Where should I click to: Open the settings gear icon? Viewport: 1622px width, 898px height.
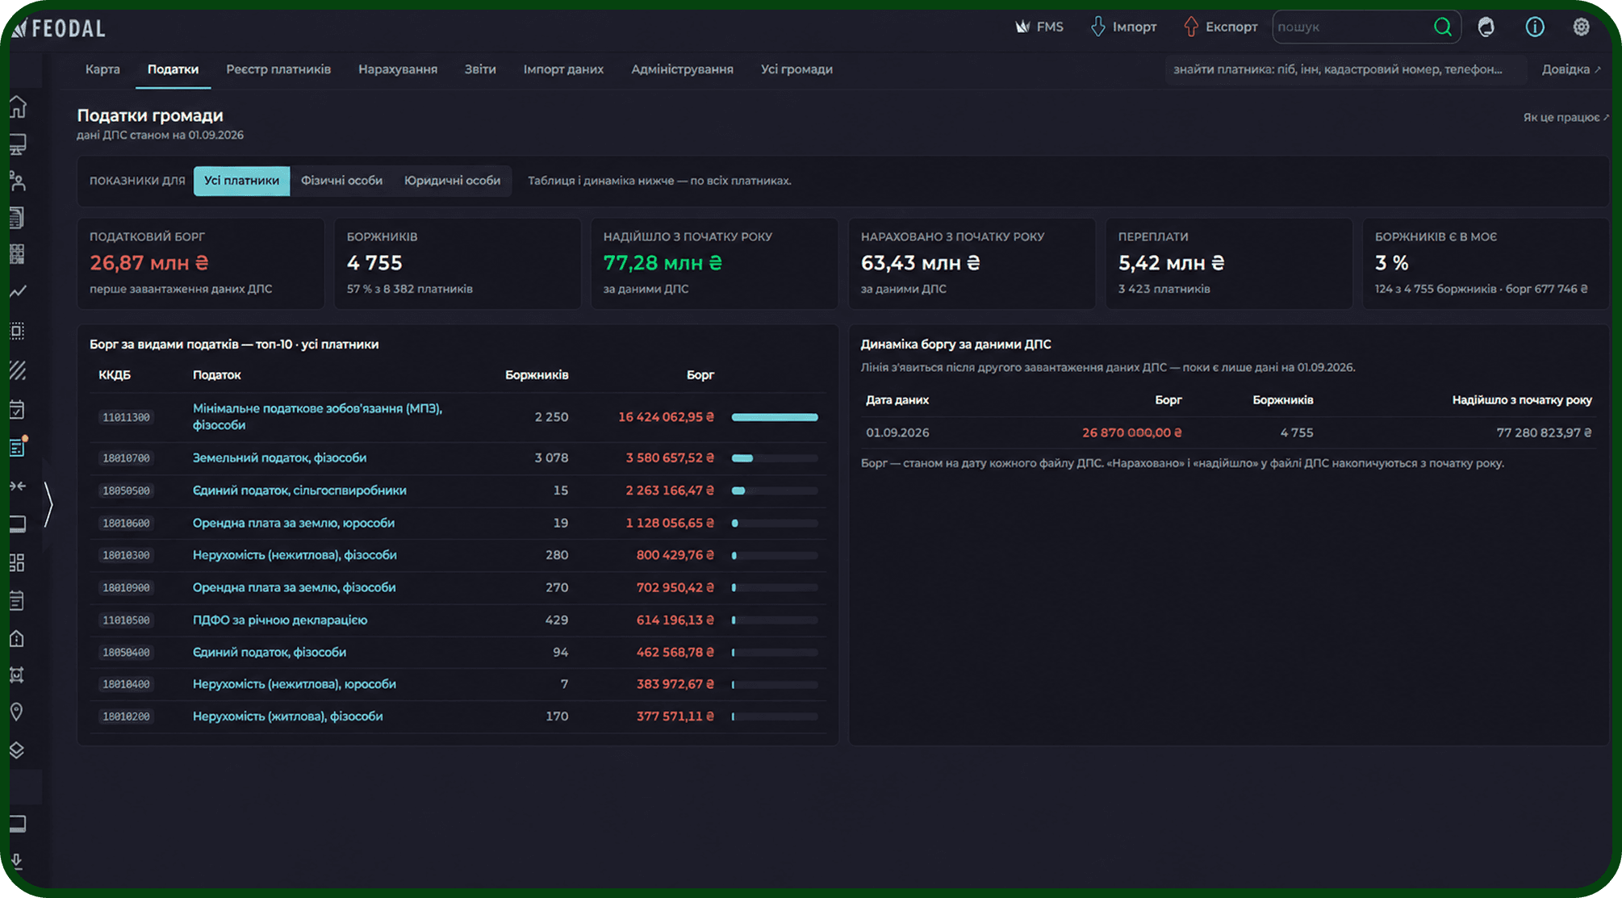1581,27
